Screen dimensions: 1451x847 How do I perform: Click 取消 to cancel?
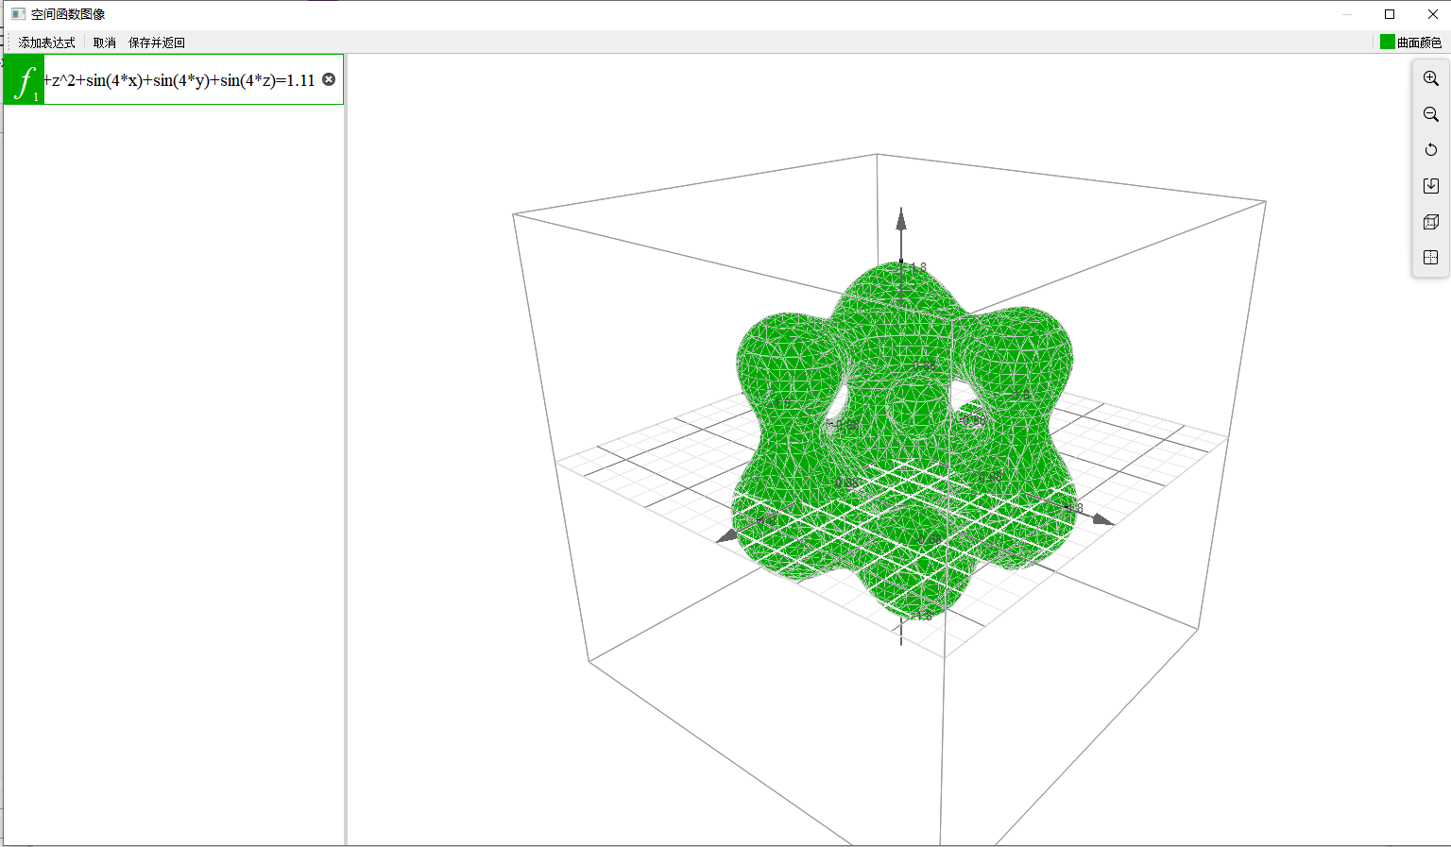coord(105,42)
